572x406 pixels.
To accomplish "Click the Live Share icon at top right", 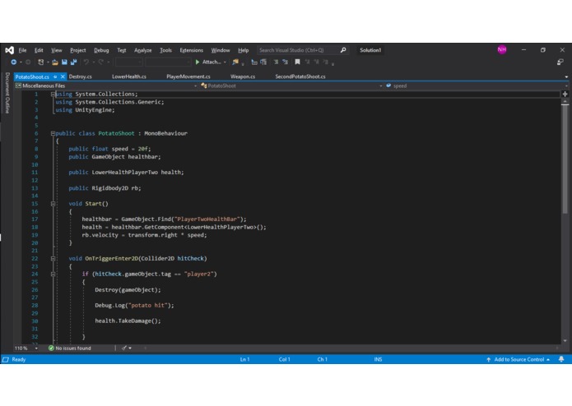I will pyautogui.click(x=560, y=62).
